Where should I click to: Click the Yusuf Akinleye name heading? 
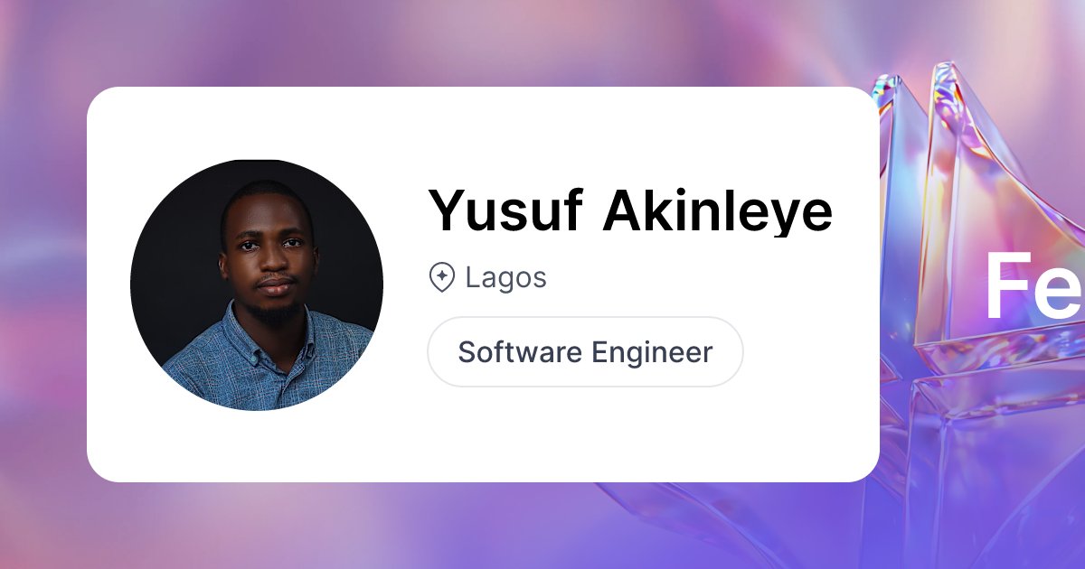pos(629,210)
